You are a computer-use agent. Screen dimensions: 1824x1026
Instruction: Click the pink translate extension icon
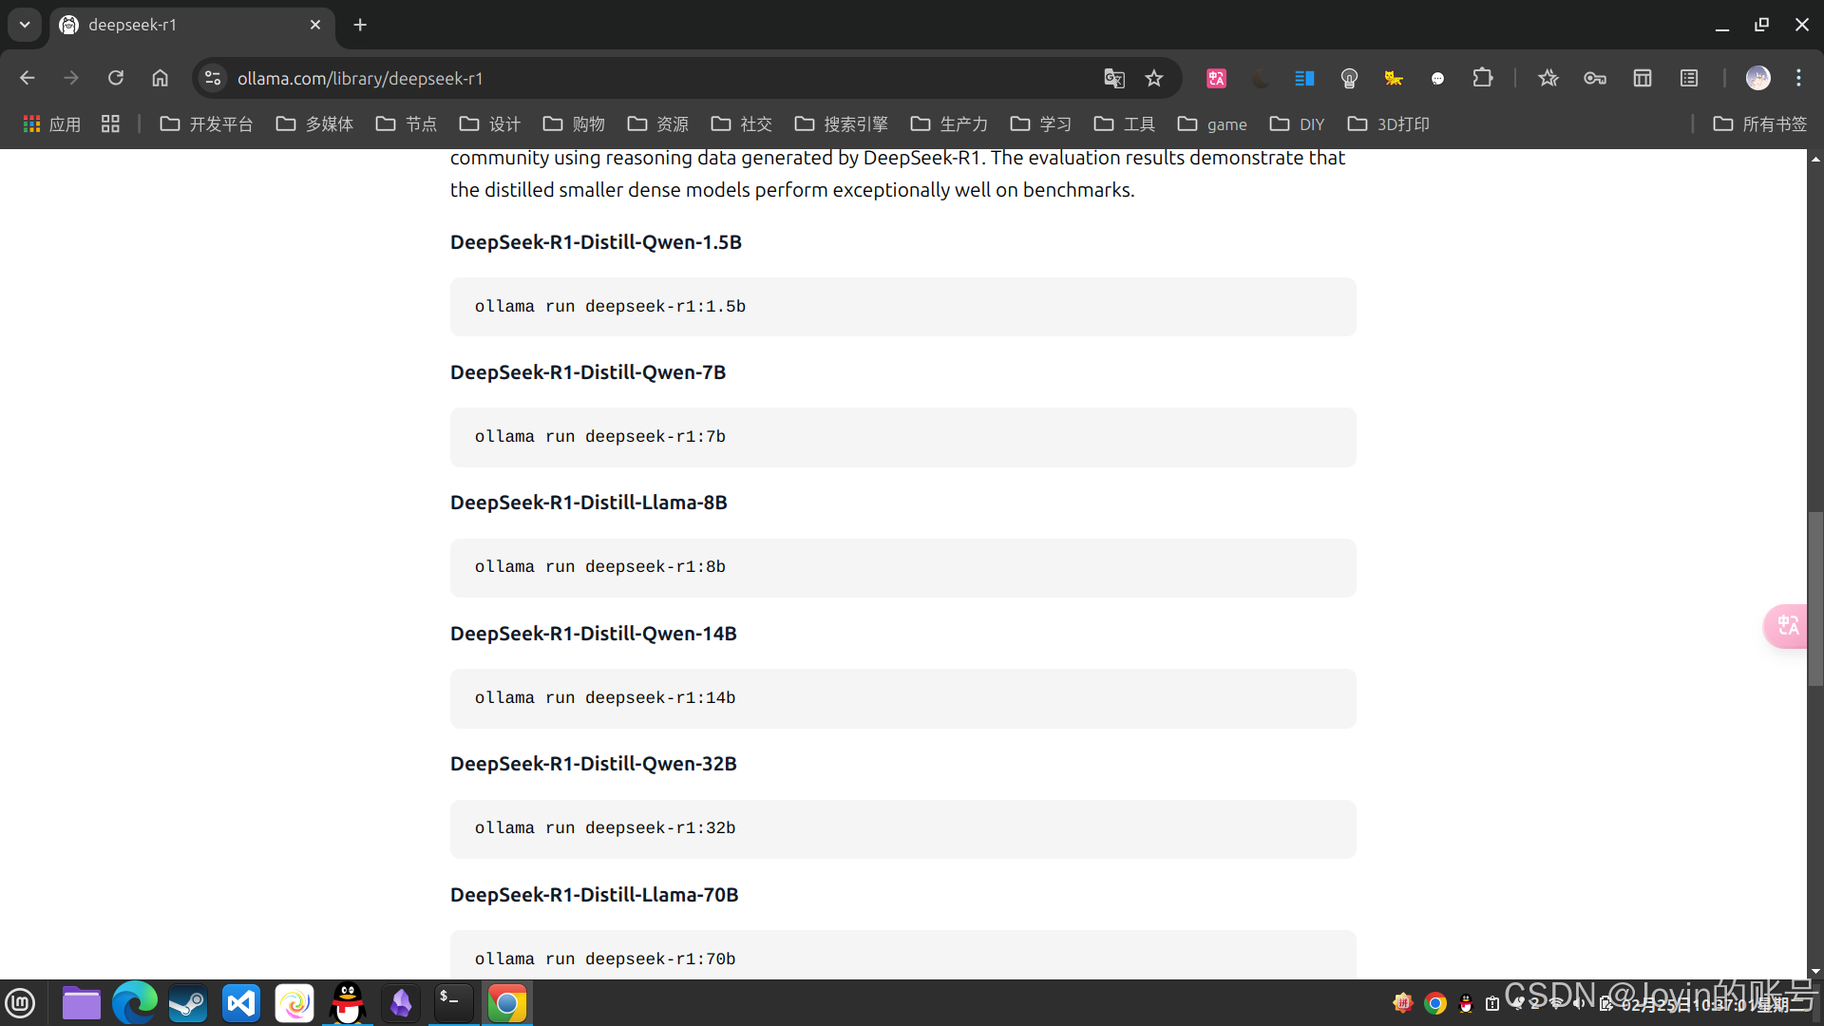tap(1216, 78)
